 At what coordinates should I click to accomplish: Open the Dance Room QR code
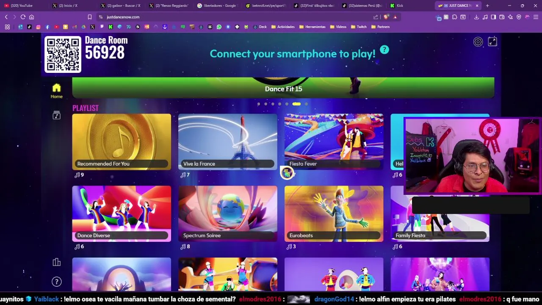63,55
